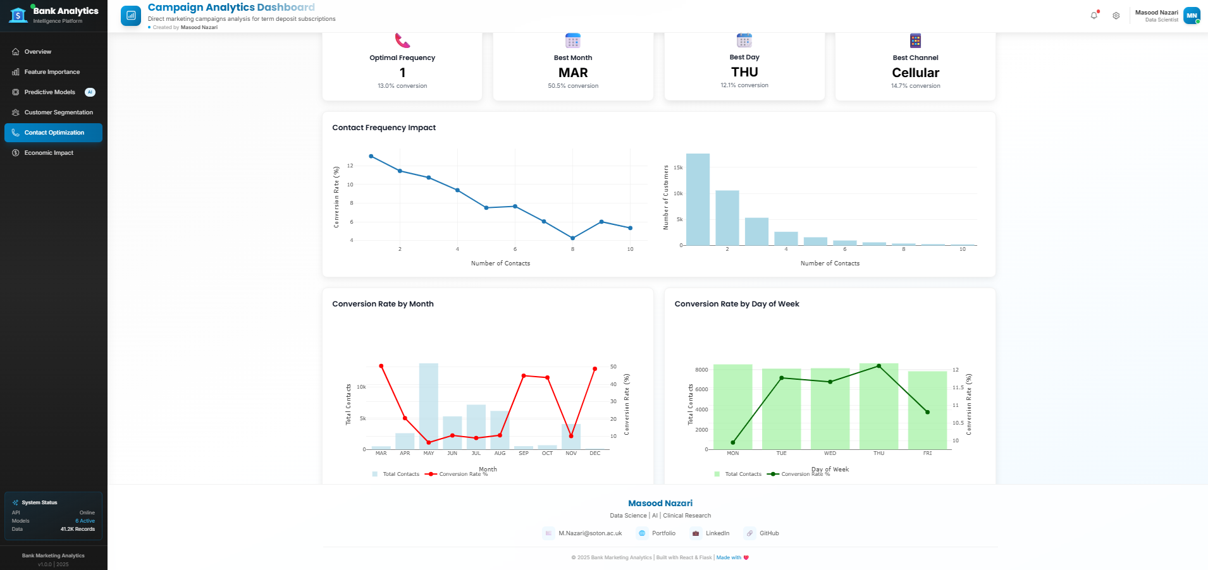The height and width of the screenshot is (570, 1208).
Task: Select the Economic Impact clock icon
Action: pos(15,152)
